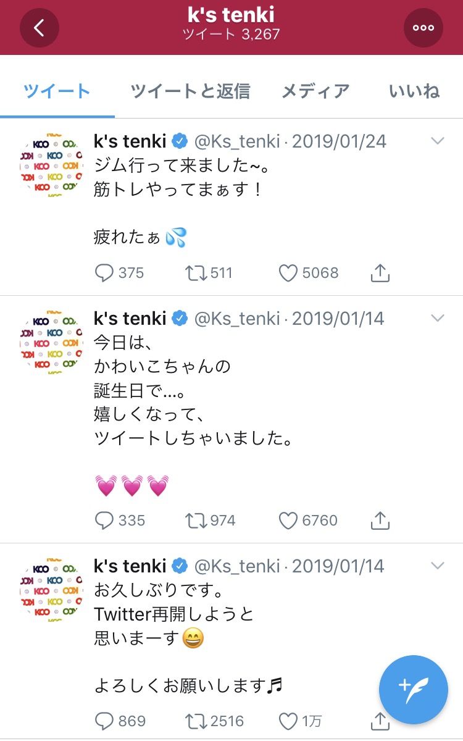
Task: Open the three-dots more options menu
Action: [x=423, y=28]
